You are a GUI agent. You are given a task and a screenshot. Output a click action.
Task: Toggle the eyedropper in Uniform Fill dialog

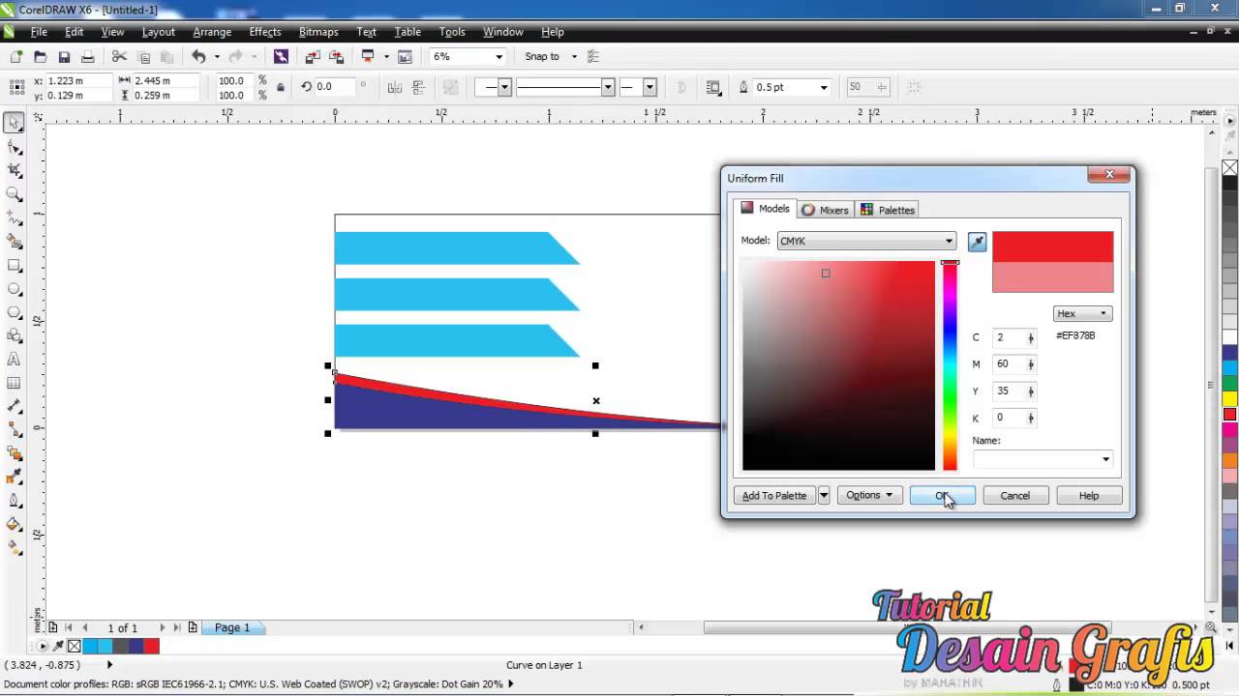click(x=977, y=242)
